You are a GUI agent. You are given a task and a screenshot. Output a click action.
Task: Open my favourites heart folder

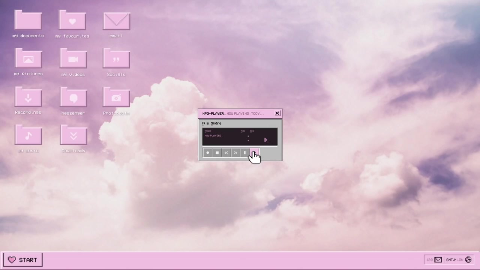(72, 20)
